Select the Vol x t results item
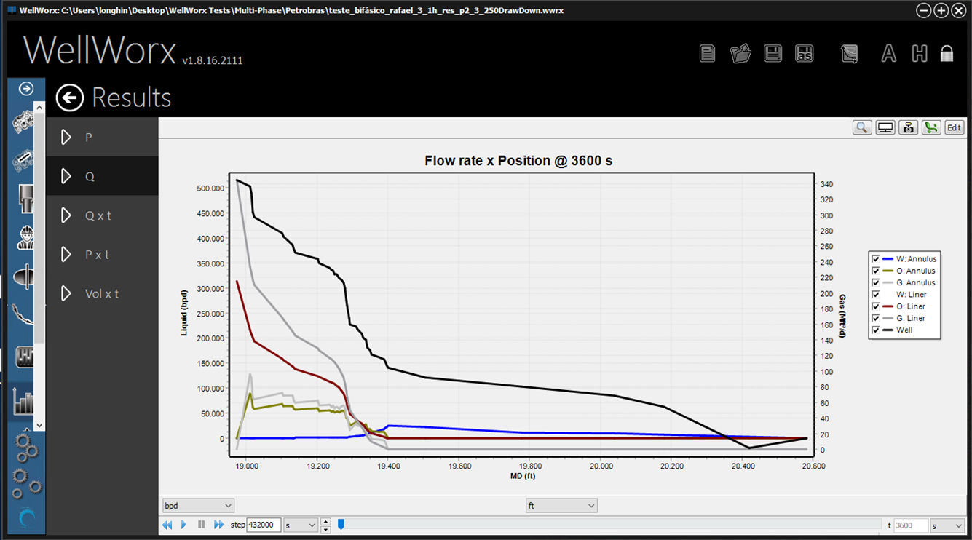The height and width of the screenshot is (540, 972). tap(101, 293)
